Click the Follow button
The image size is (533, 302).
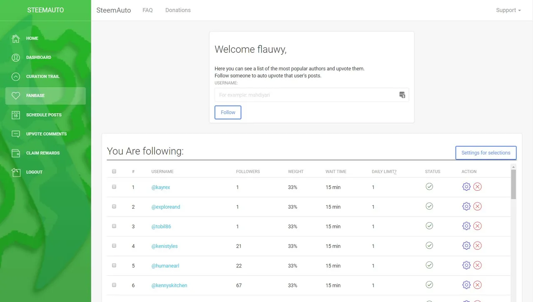tap(228, 112)
